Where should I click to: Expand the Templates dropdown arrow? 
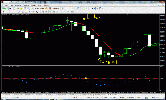pyautogui.click(x=102, y=8)
